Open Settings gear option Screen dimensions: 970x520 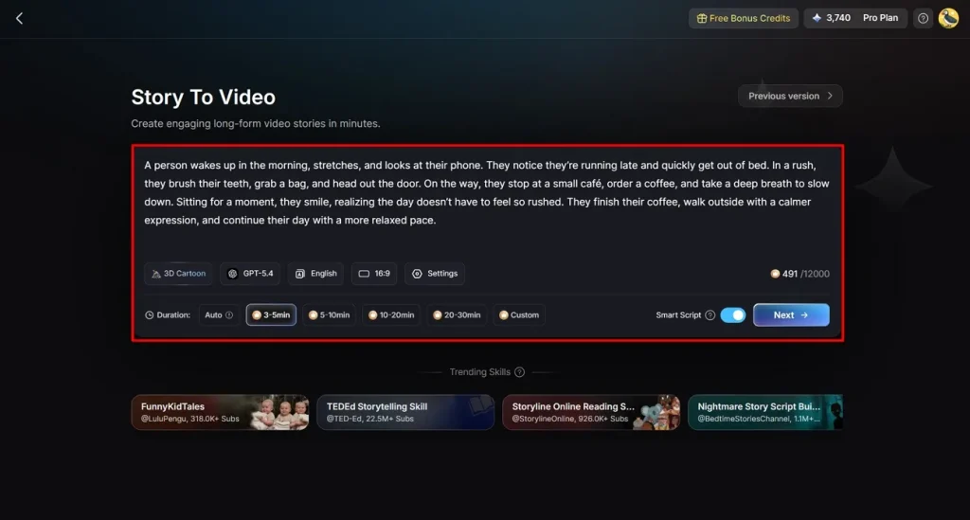tap(435, 274)
